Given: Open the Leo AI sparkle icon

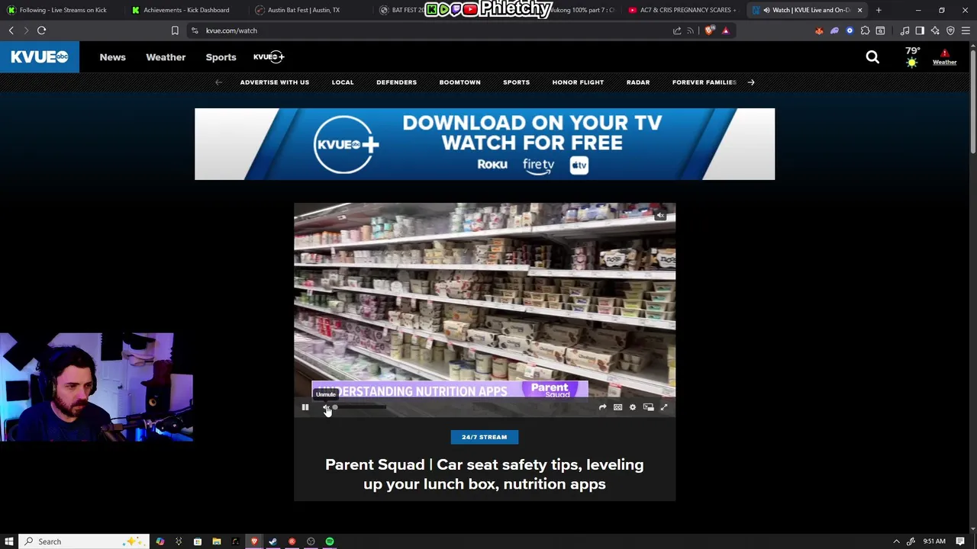Looking at the screenshot, I should tap(935, 30).
